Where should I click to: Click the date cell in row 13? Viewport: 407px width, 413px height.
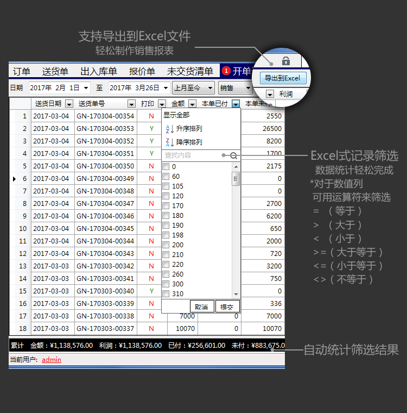[53, 266]
